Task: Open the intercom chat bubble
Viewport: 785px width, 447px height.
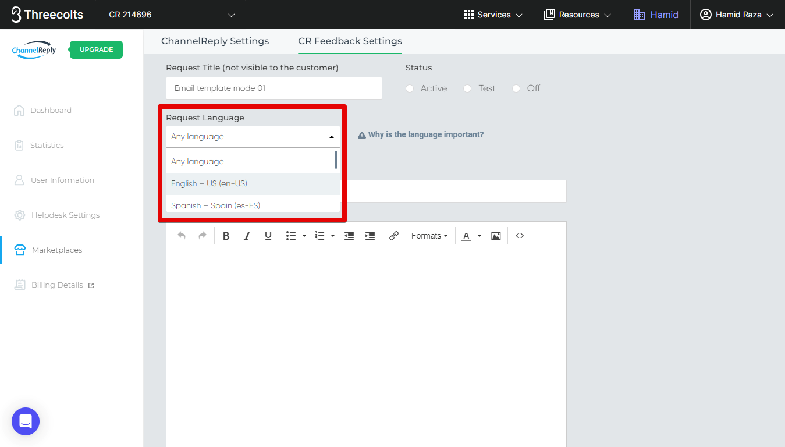Action: (26, 421)
